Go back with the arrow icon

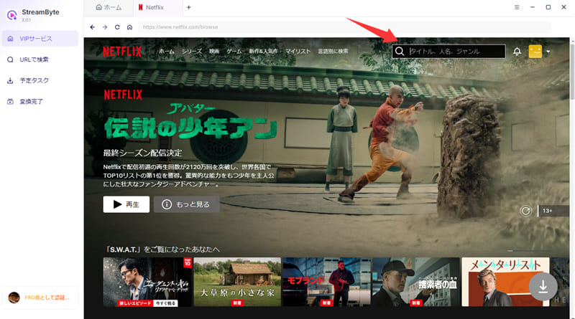point(93,27)
